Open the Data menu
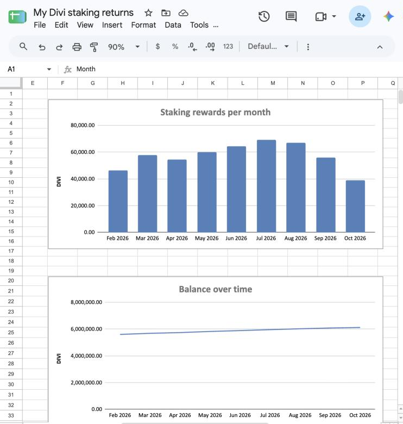Image resolution: width=403 pixels, height=424 pixels. 173,25
